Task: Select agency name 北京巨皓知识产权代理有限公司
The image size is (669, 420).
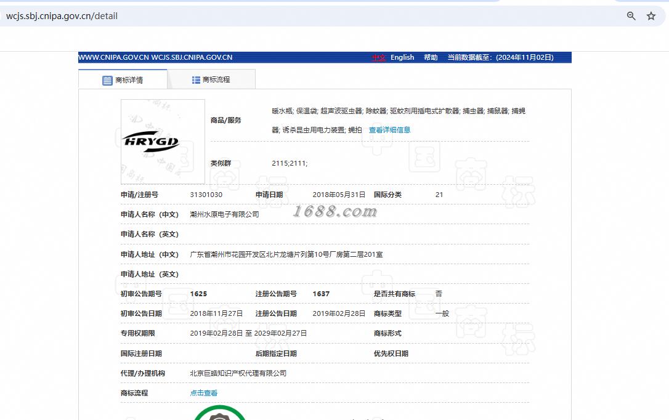Action: pyautogui.click(x=238, y=373)
